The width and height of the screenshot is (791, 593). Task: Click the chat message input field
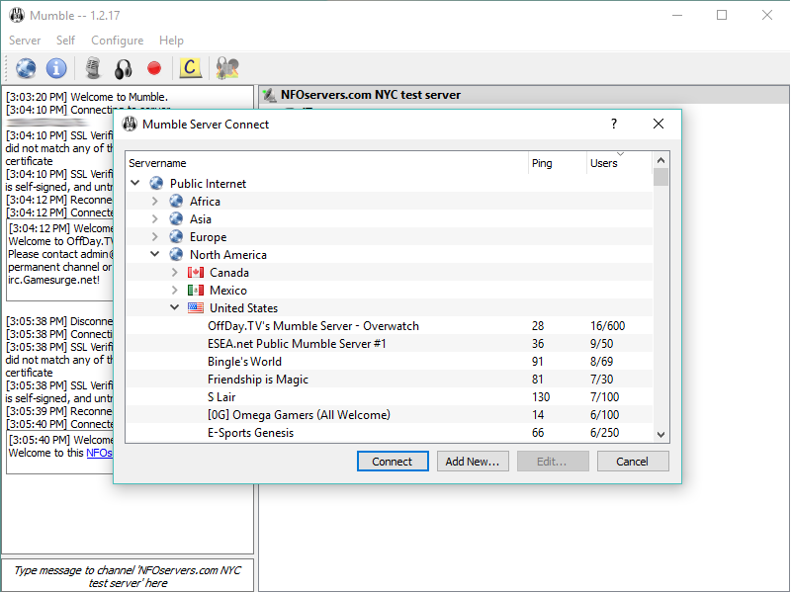[128, 576]
